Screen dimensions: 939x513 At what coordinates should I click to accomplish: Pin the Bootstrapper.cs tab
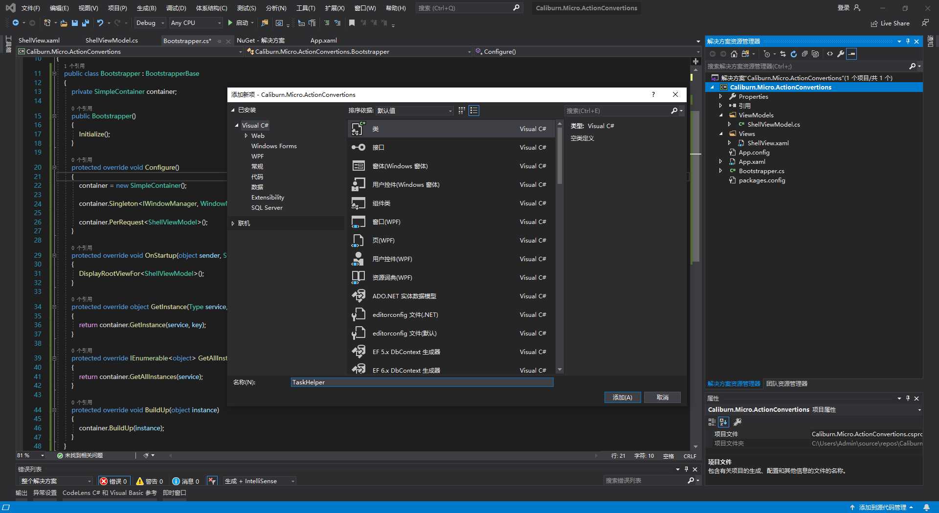click(220, 41)
